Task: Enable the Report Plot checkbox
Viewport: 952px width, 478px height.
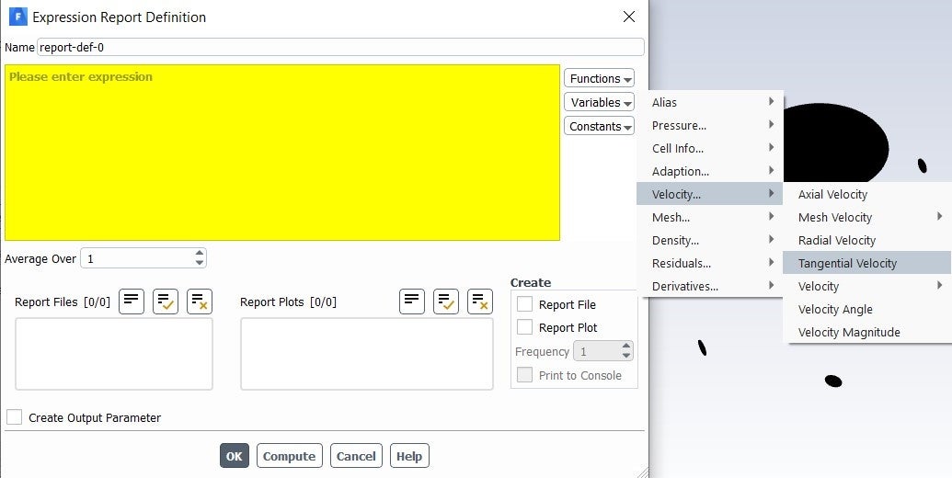Action: [x=524, y=327]
